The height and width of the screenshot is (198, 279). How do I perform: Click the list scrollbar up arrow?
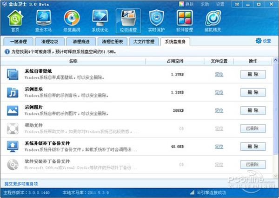275,60
